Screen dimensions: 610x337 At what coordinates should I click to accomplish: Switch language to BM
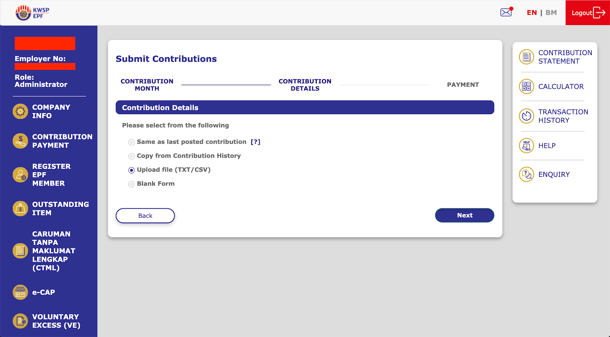click(551, 13)
